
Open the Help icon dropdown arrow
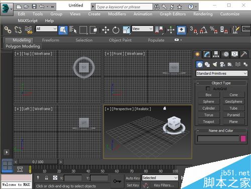pos(196,7)
